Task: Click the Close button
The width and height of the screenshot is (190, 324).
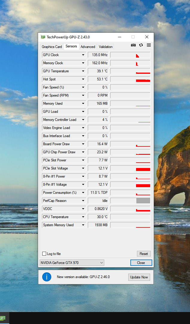Action: (141, 262)
